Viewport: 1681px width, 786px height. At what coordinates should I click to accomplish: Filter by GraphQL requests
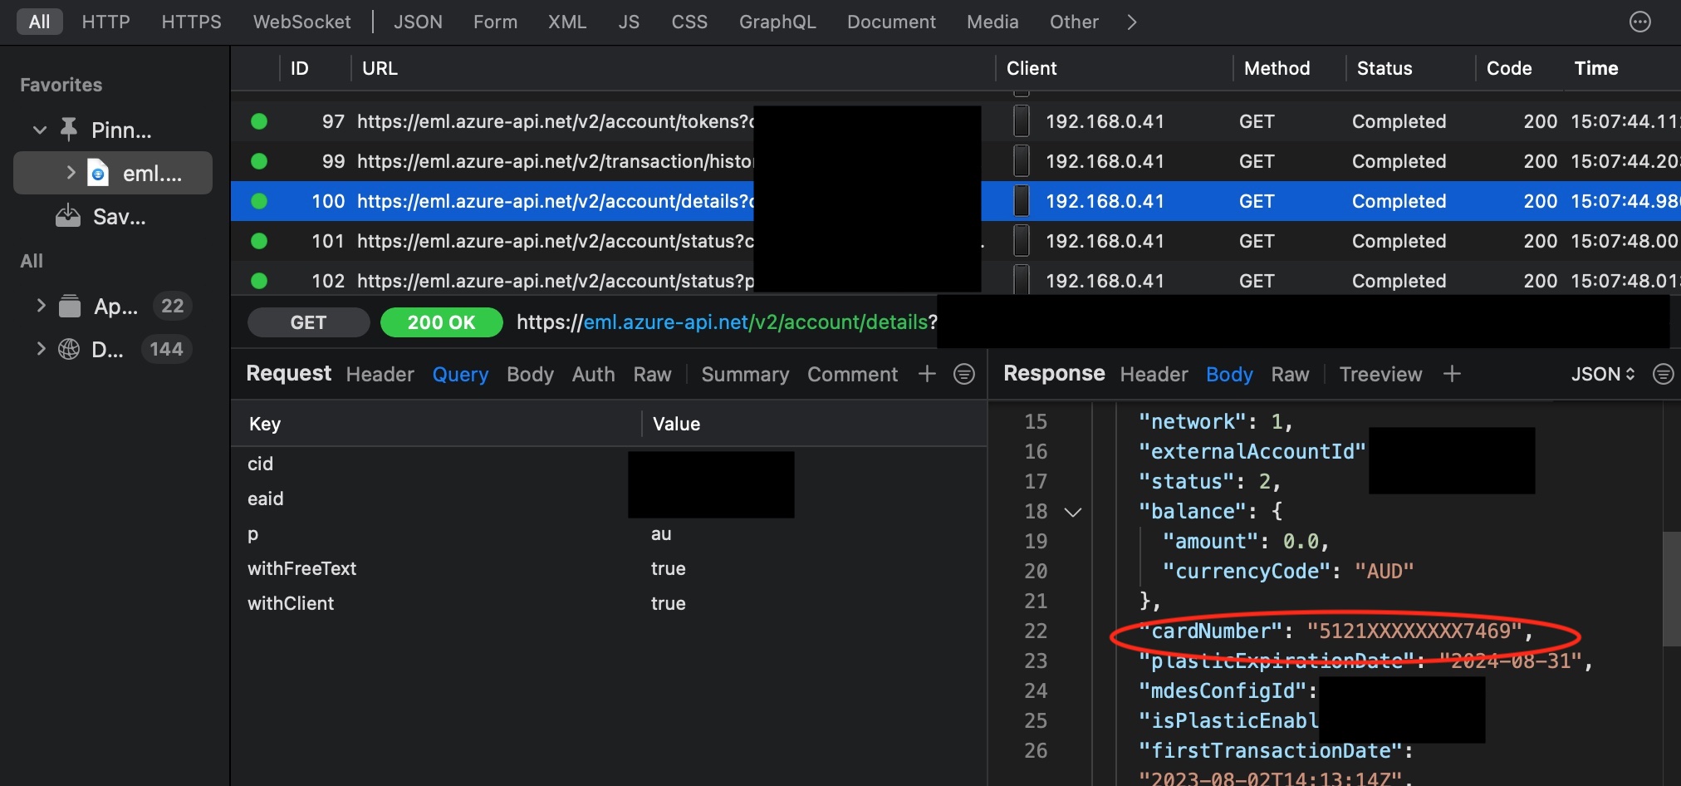(777, 22)
